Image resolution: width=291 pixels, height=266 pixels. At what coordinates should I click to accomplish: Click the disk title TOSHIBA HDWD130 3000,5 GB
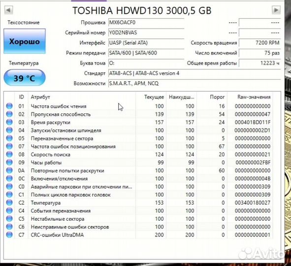tap(142, 10)
